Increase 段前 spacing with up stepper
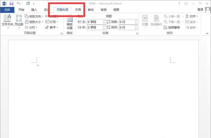The width and height of the screenshot is (211, 138). pos(136,21)
